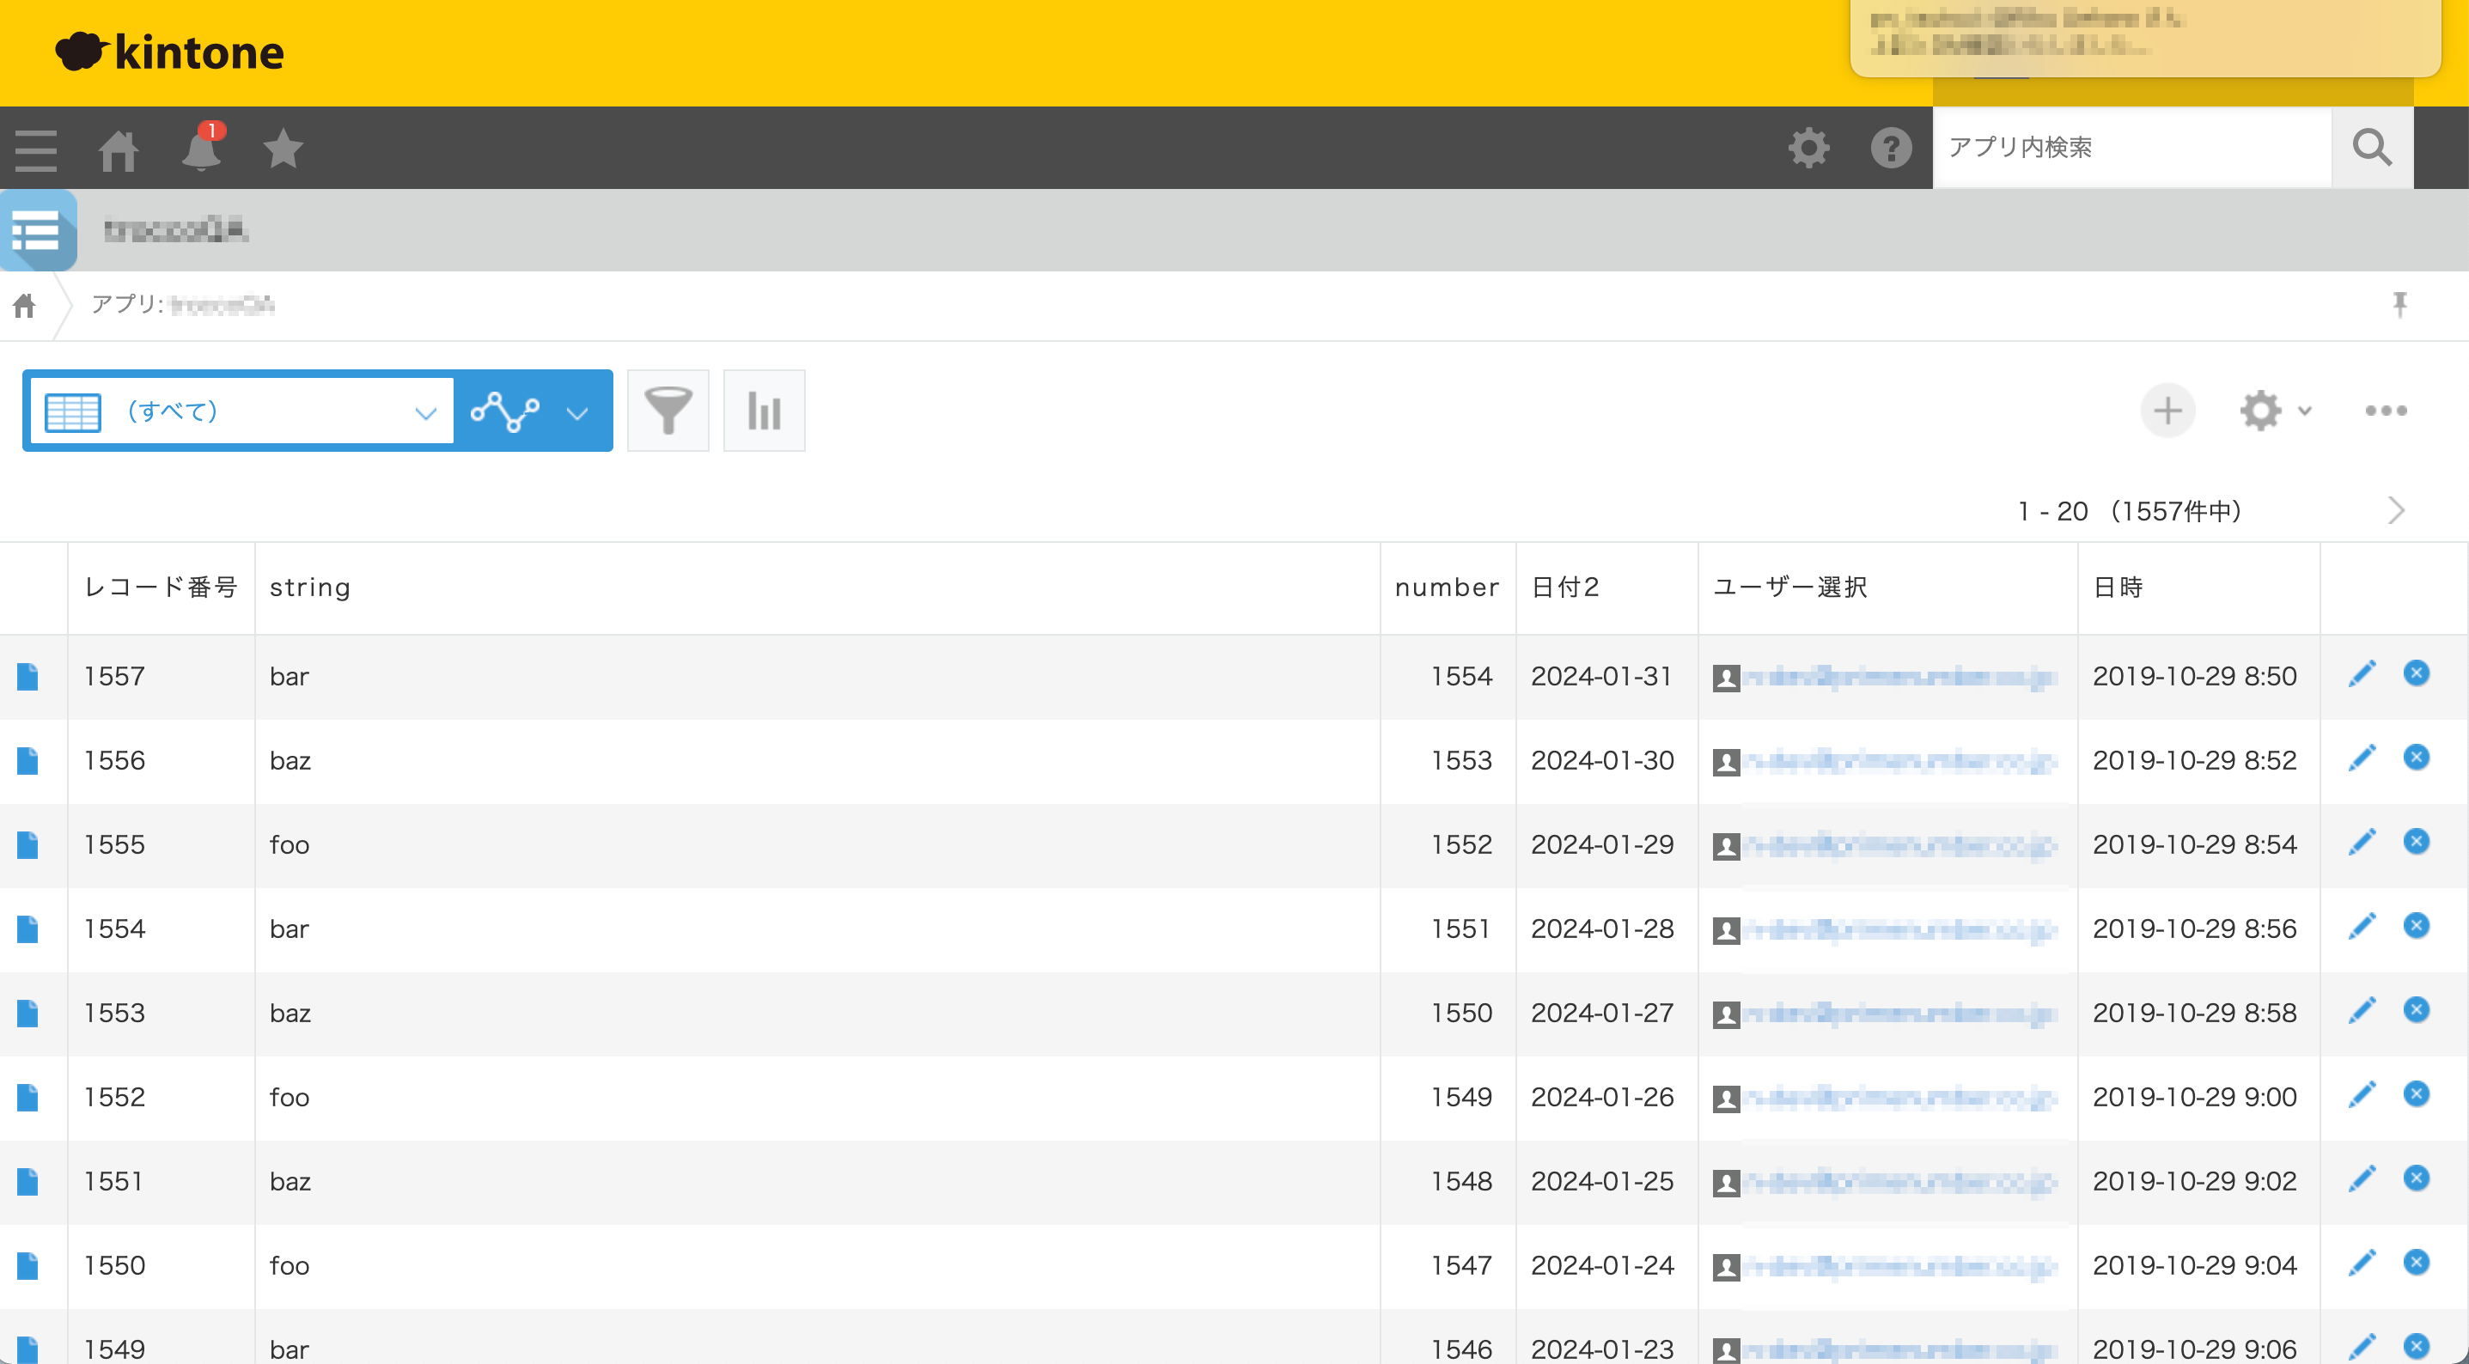Viewport: 2469px width, 1364px height.
Task: Open record 1553 detail document icon
Action: coord(27,1012)
